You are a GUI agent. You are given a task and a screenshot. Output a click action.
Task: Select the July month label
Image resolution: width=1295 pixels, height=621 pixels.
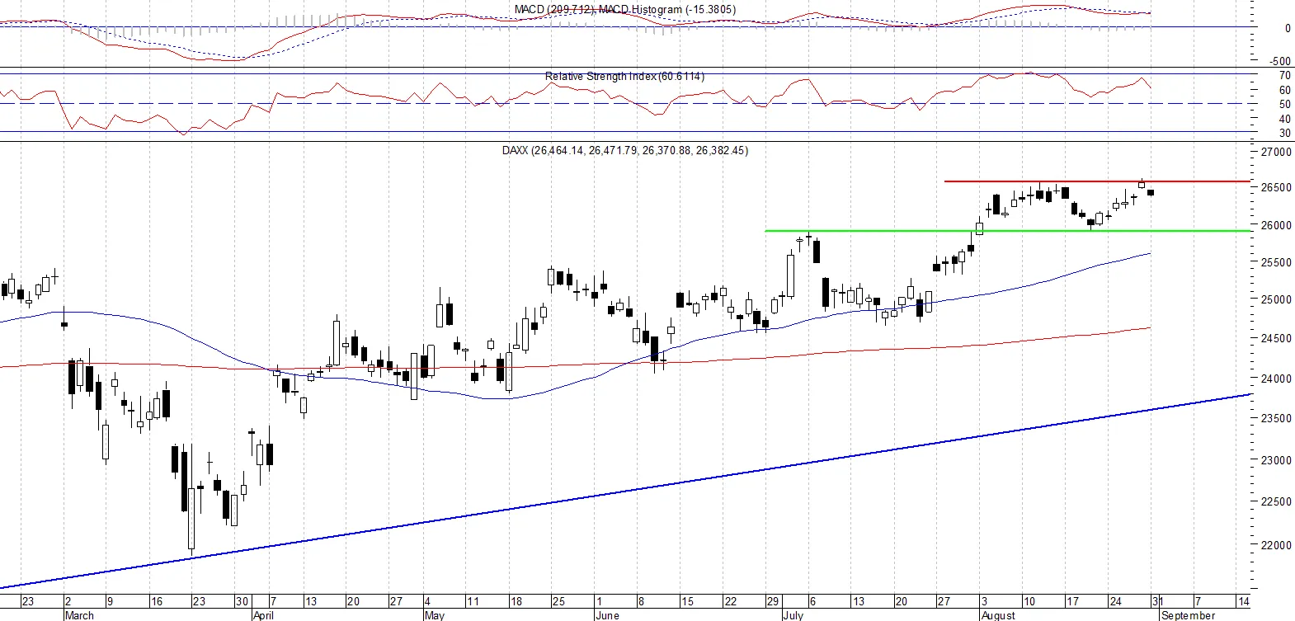click(x=793, y=615)
